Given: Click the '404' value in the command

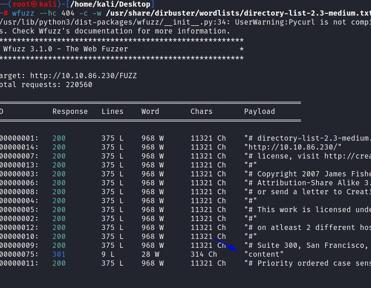Looking at the screenshot, I should [68, 13].
